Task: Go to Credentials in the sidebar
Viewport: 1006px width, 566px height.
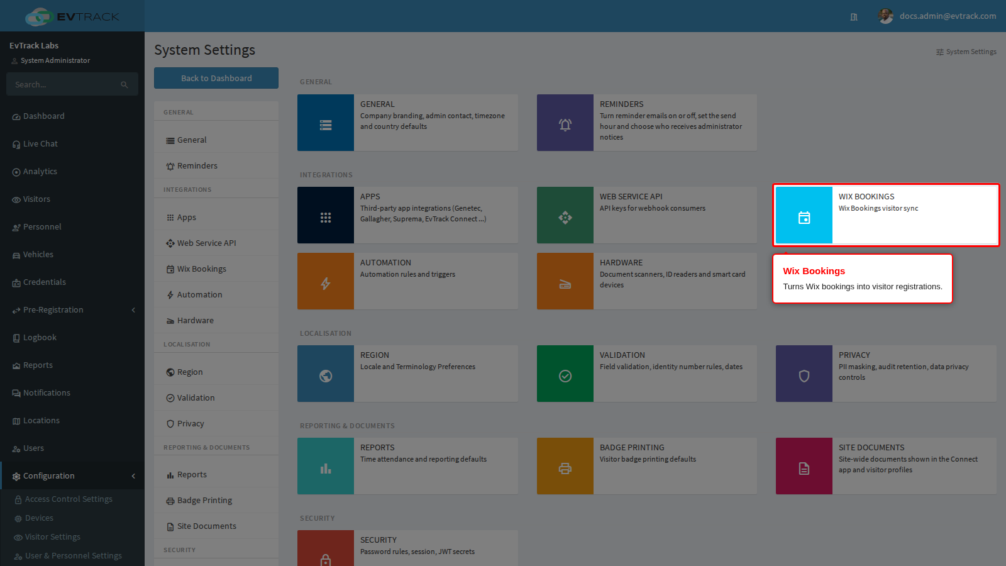Action: point(72,282)
